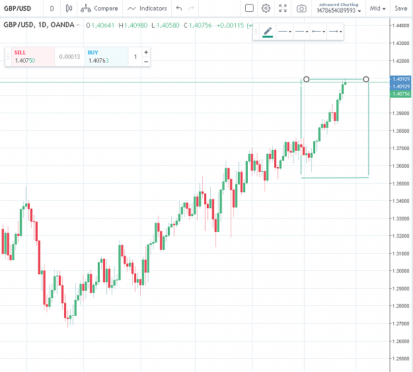Image resolution: width=413 pixels, height=372 pixels.
Task: Open the right line end arrow dropdown
Action: coord(335,32)
